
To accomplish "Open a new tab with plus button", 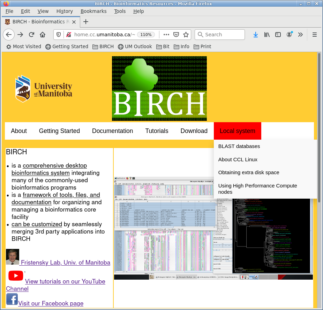I will click(x=86, y=22).
